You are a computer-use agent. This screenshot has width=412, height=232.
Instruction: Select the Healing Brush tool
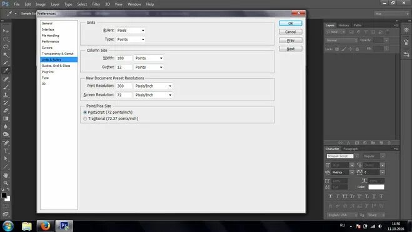6,79
